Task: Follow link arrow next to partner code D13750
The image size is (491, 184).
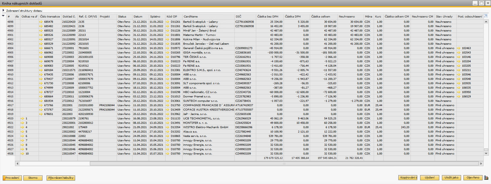Action: click(168, 105)
